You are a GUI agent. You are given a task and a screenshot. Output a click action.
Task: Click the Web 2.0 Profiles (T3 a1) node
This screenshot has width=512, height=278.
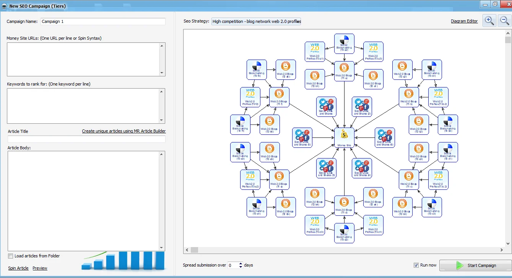click(315, 52)
